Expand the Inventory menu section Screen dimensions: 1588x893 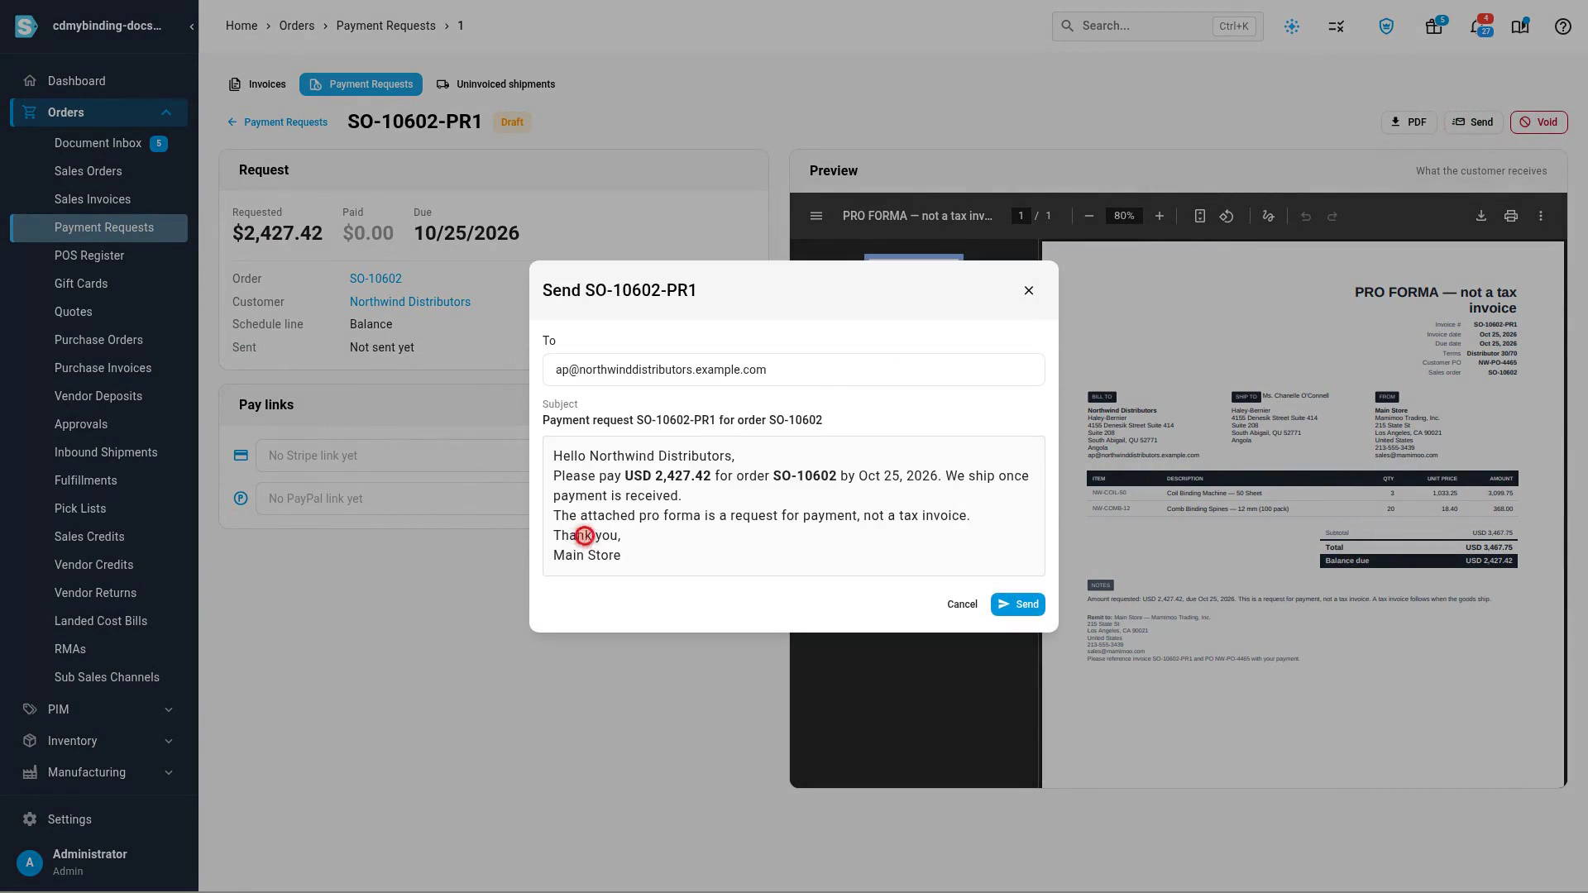pos(169,741)
